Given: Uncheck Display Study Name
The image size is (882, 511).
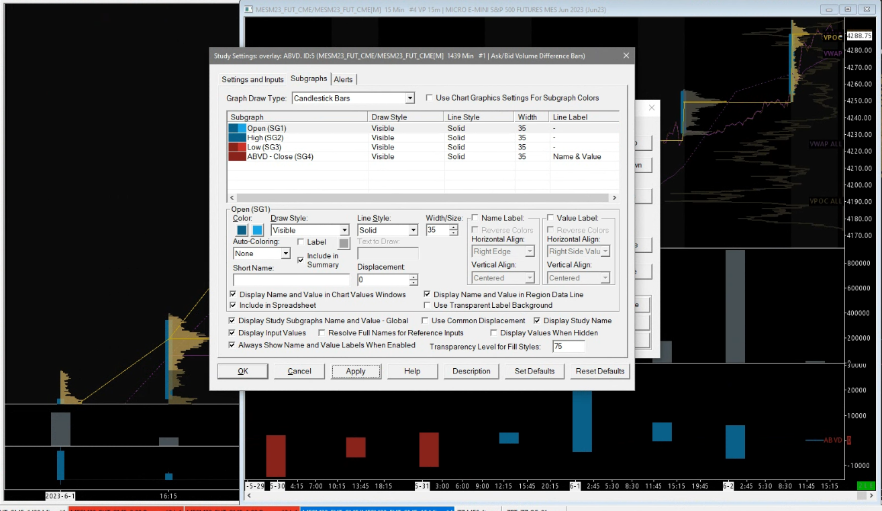Looking at the screenshot, I should [x=537, y=321].
